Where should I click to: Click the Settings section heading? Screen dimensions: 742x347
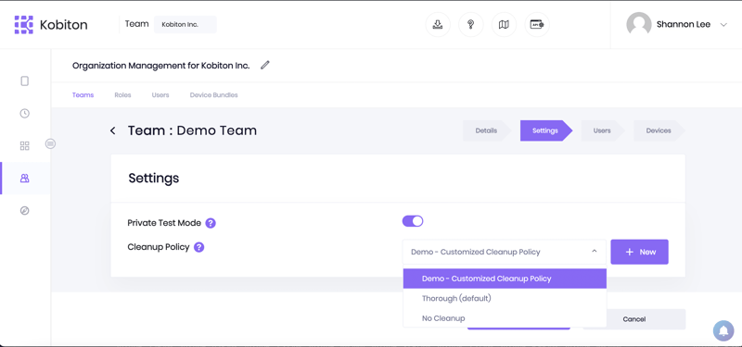pos(154,178)
